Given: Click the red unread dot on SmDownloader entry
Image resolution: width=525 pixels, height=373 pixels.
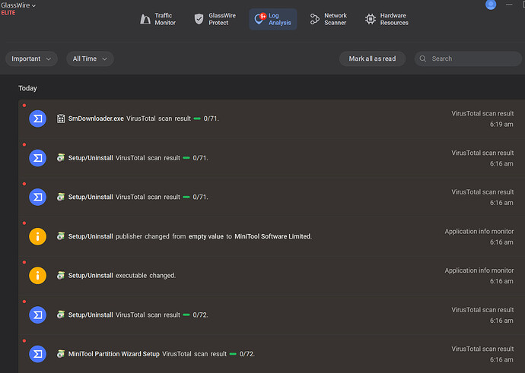Looking at the screenshot, I should point(24,105).
